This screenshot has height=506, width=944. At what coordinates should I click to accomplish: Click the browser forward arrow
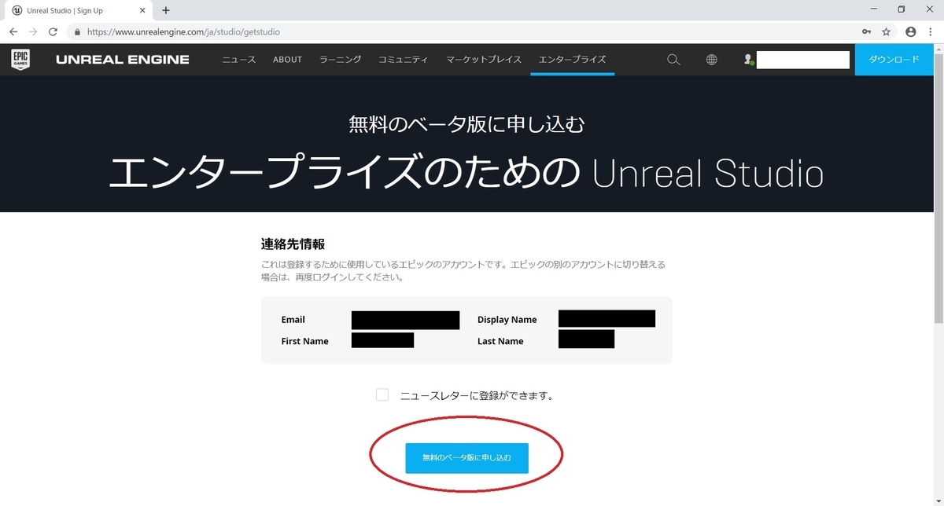click(x=33, y=32)
